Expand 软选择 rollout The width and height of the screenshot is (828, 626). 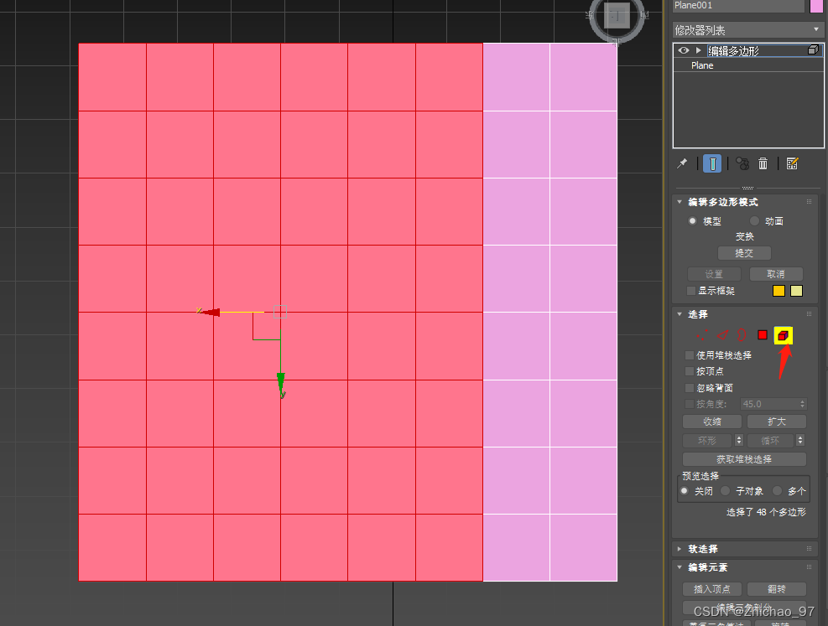pos(680,549)
